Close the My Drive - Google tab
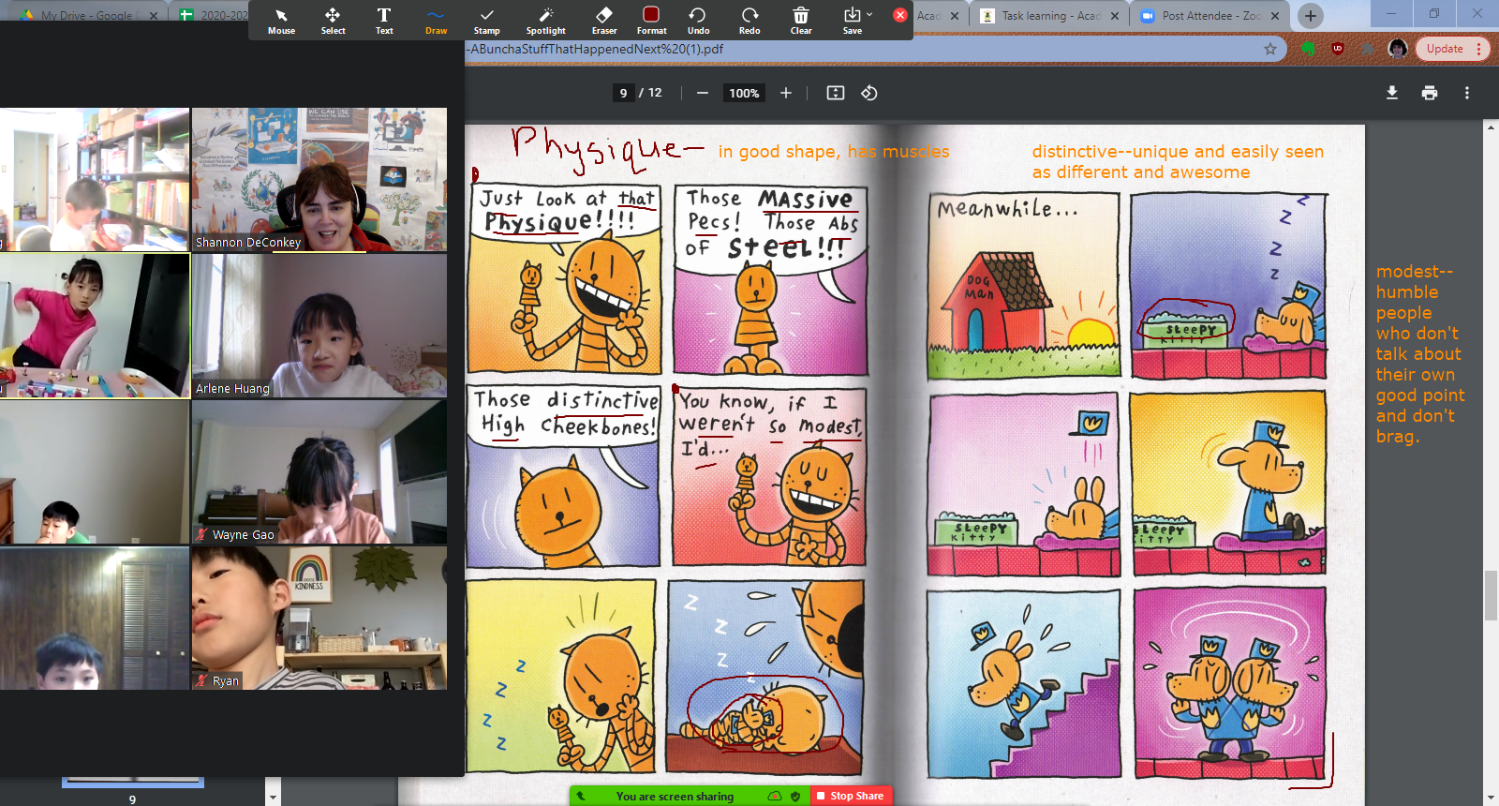 [154, 16]
